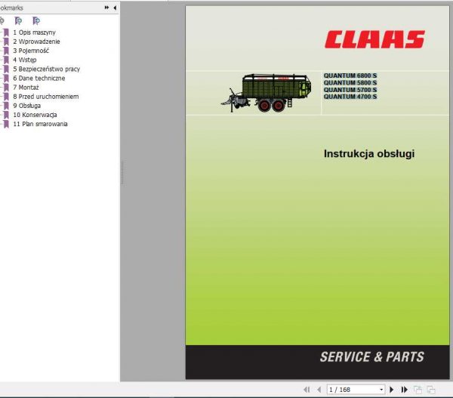Click bookmark icon beside Dane techniczne
The image size is (453, 398).
pos(6,78)
